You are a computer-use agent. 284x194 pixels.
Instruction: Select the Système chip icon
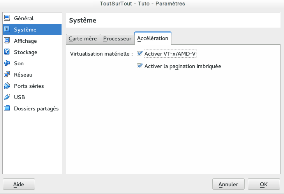coord(7,29)
